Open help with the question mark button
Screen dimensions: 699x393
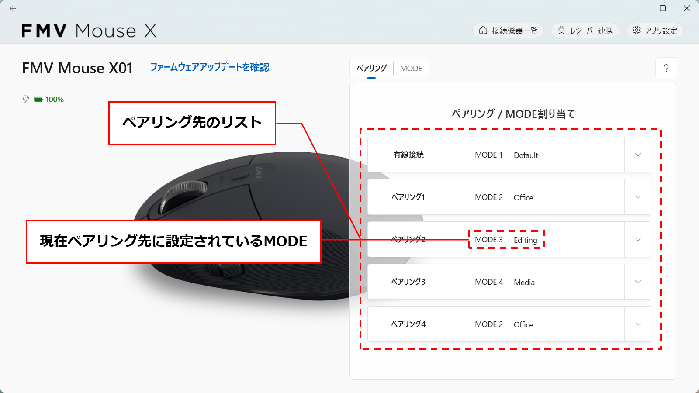666,68
